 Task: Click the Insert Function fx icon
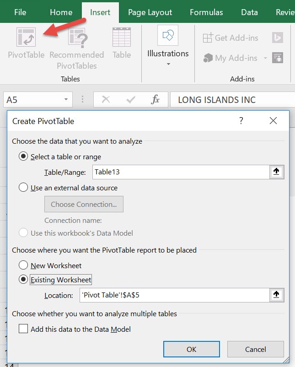pyautogui.click(x=155, y=99)
